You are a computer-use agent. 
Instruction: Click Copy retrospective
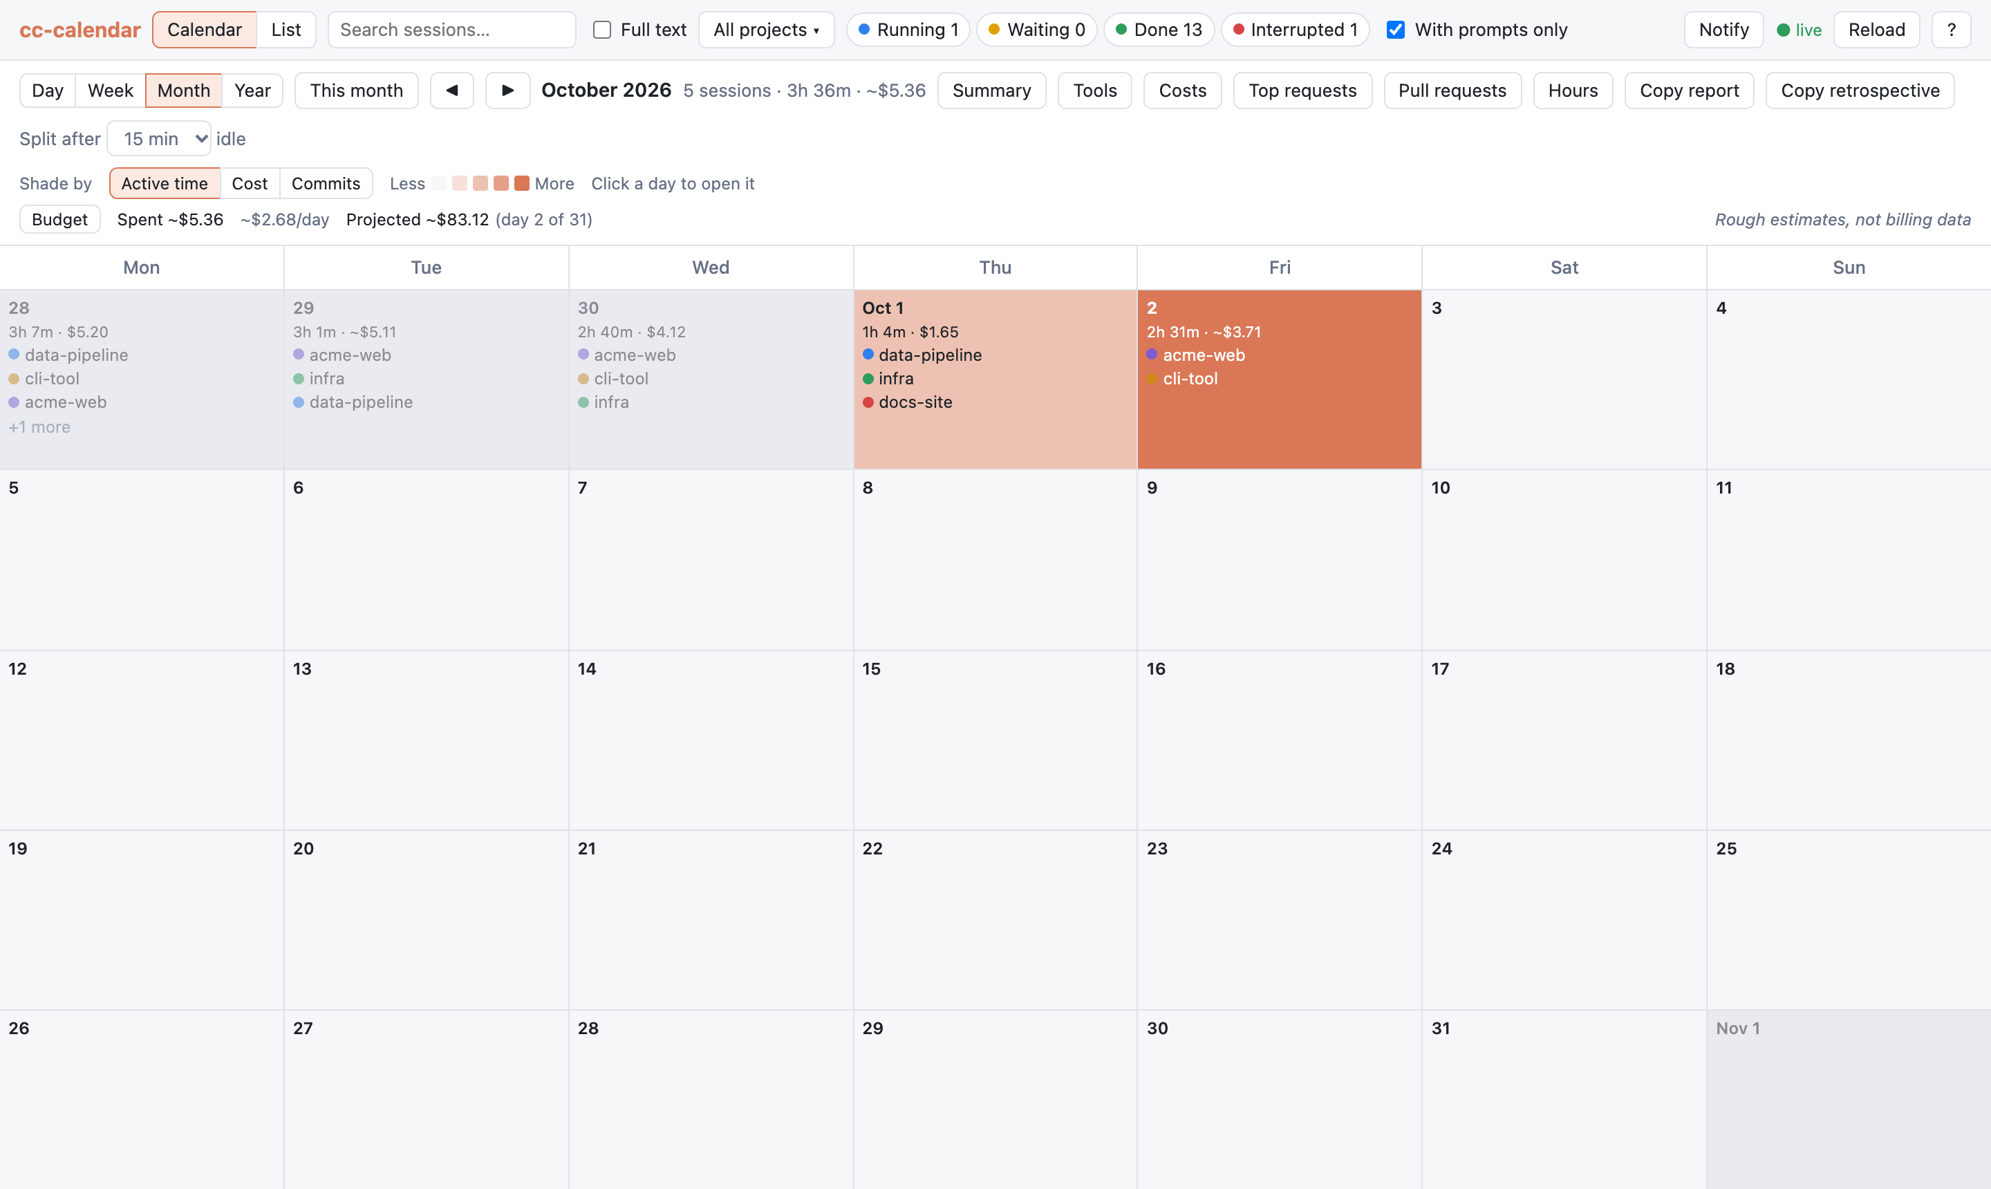coord(1860,91)
